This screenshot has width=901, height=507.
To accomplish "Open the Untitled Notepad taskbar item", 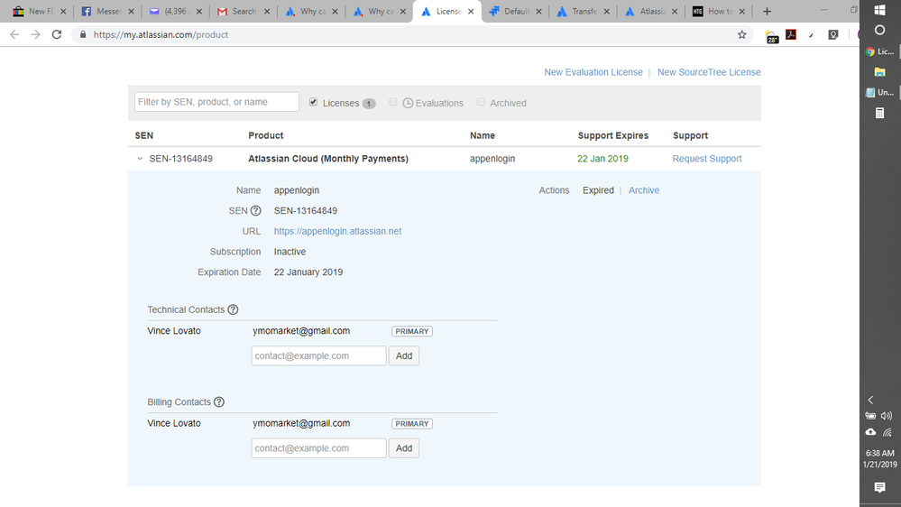I will click(x=879, y=93).
